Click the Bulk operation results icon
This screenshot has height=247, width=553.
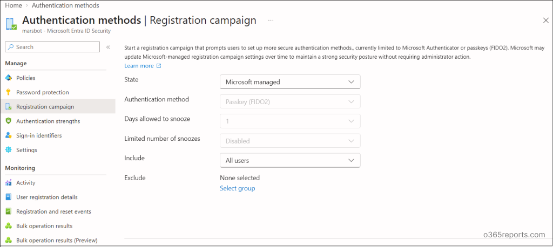pyautogui.click(x=9, y=226)
